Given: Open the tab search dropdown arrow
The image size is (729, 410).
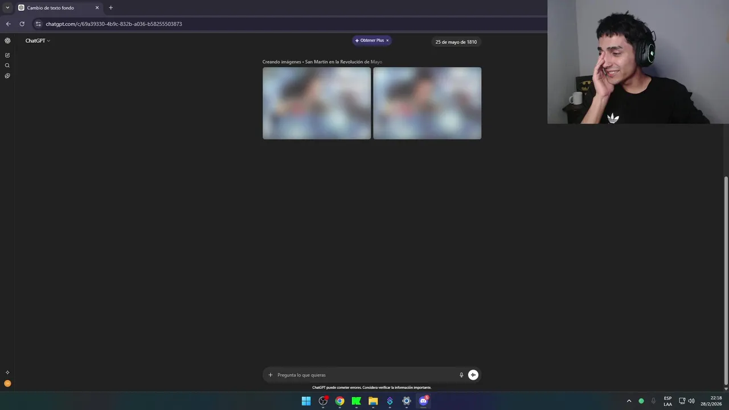Looking at the screenshot, I should coord(7,8).
